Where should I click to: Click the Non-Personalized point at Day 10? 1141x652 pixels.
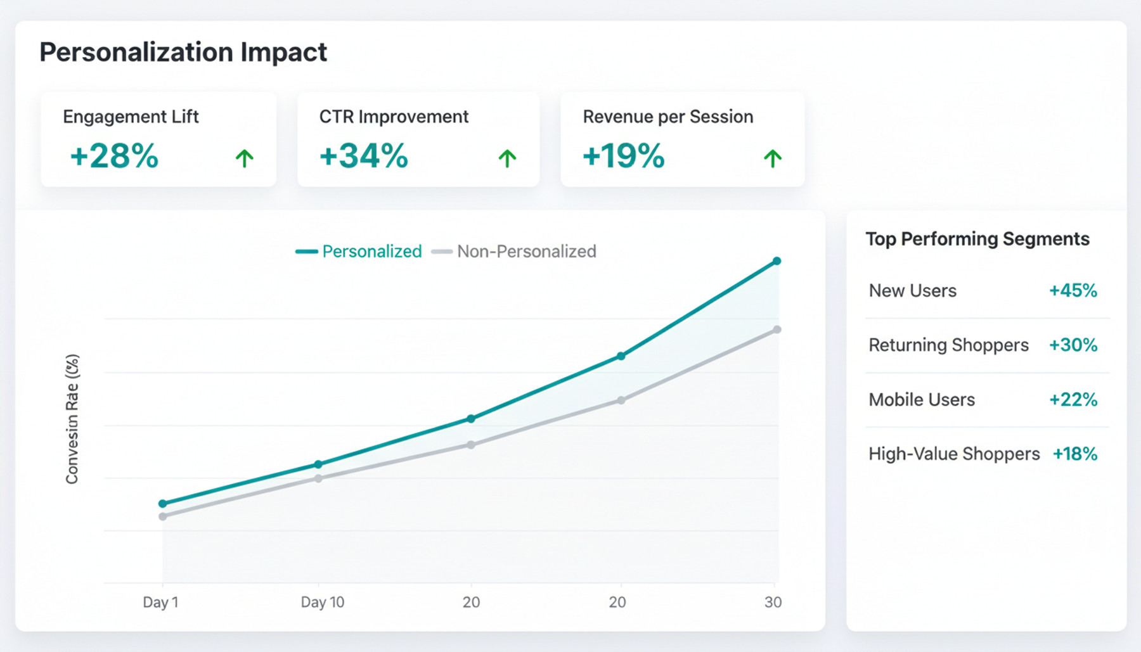point(318,478)
